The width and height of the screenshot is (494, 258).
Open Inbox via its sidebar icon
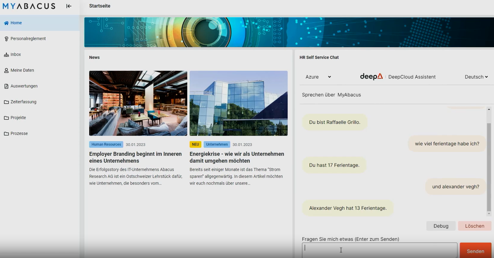point(6,54)
